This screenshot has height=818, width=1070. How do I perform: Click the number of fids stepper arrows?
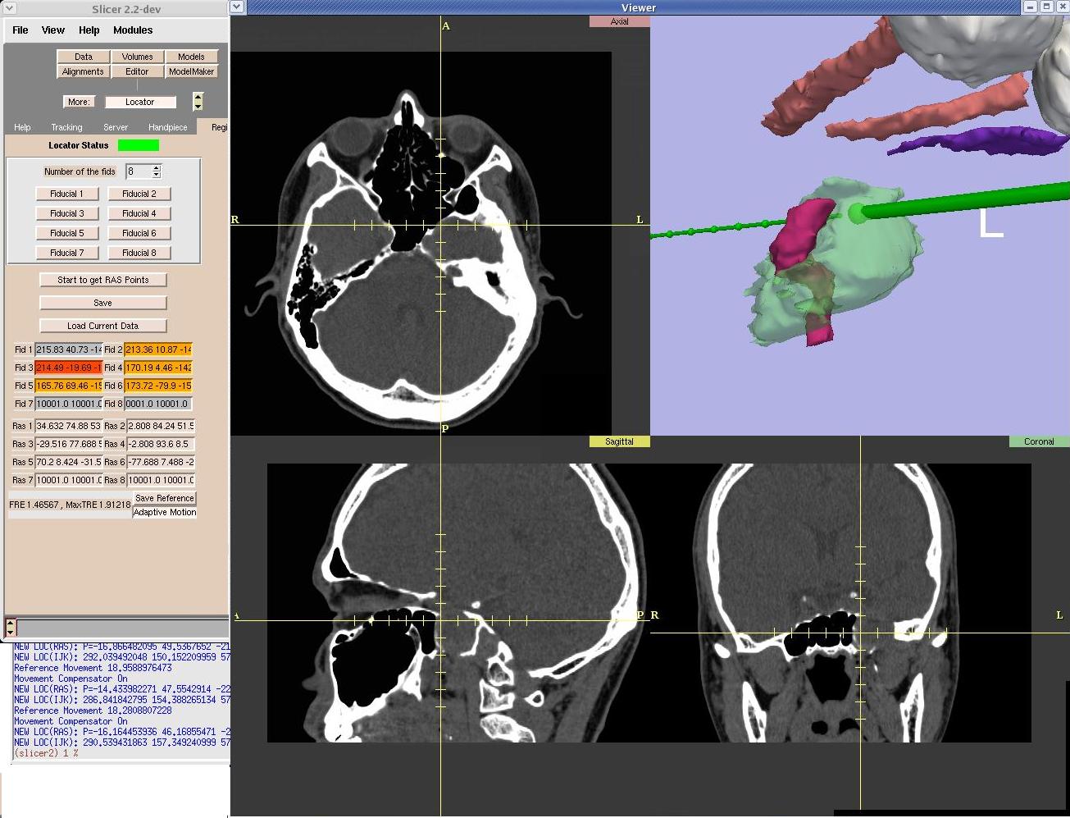157,171
